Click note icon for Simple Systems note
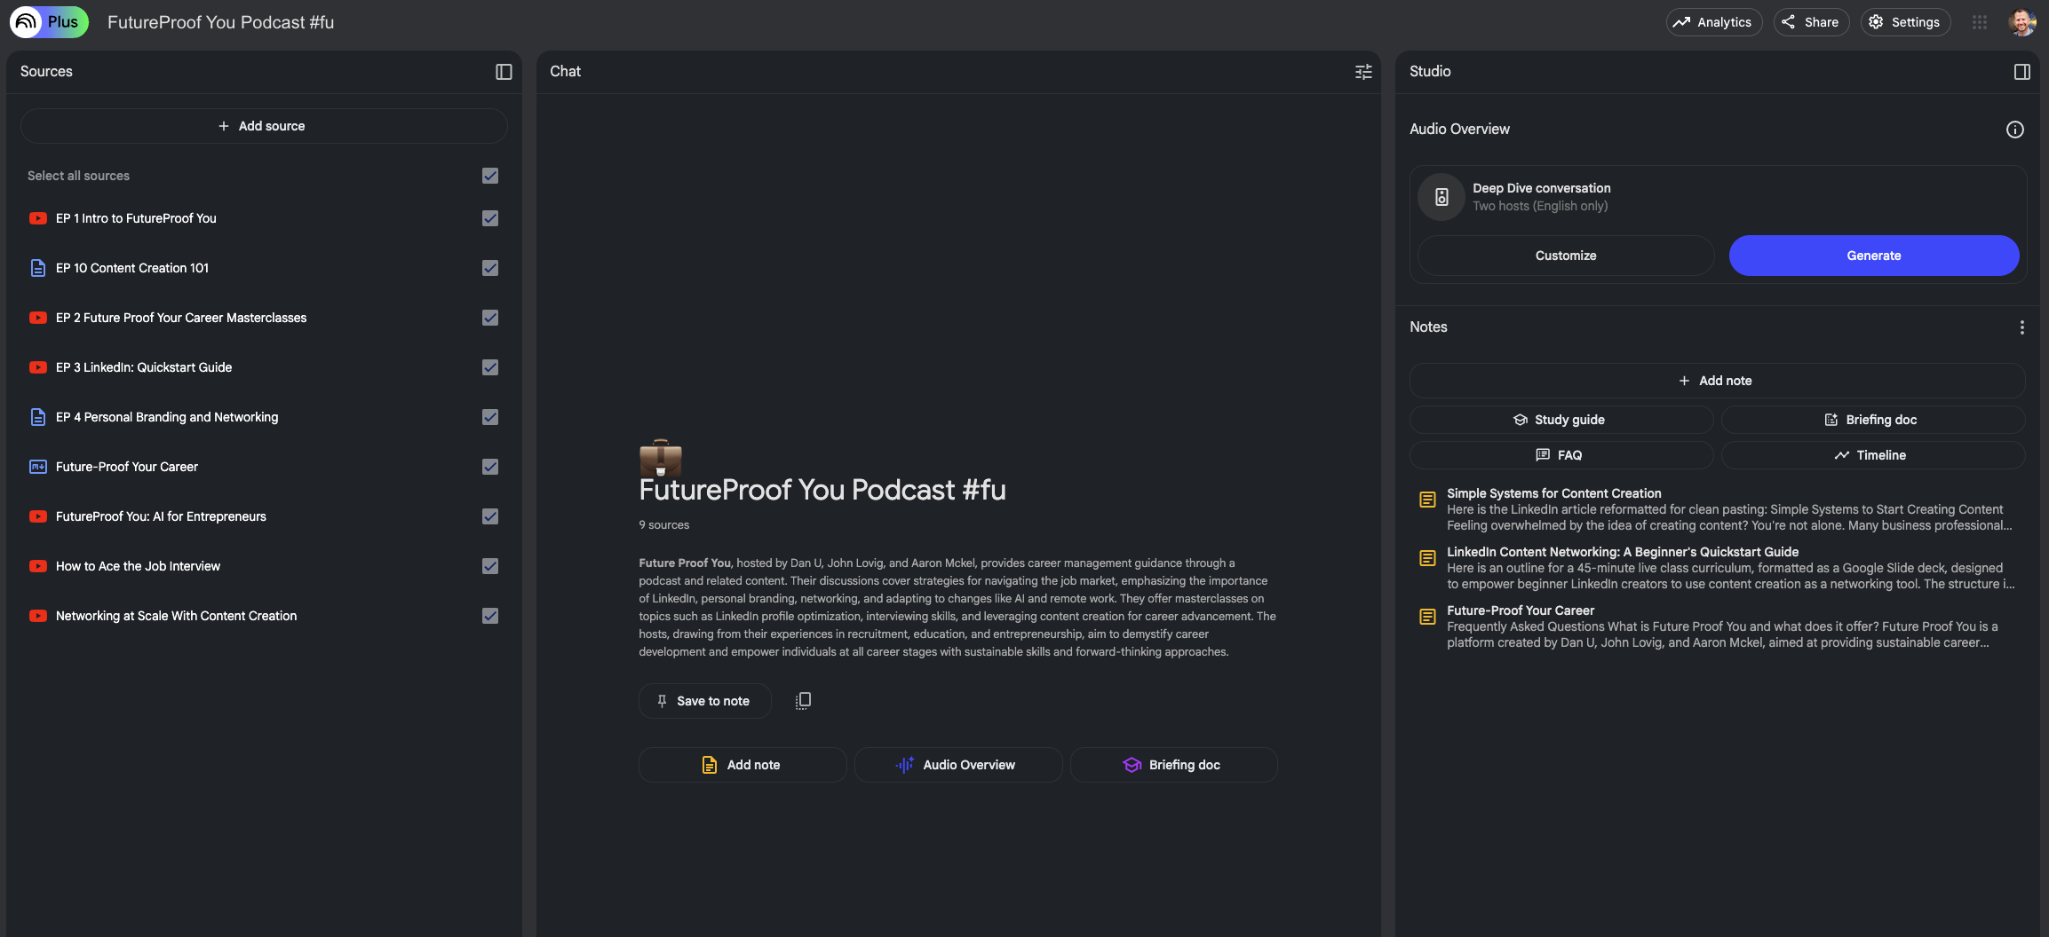2049x937 pixels. point(1427,500)
